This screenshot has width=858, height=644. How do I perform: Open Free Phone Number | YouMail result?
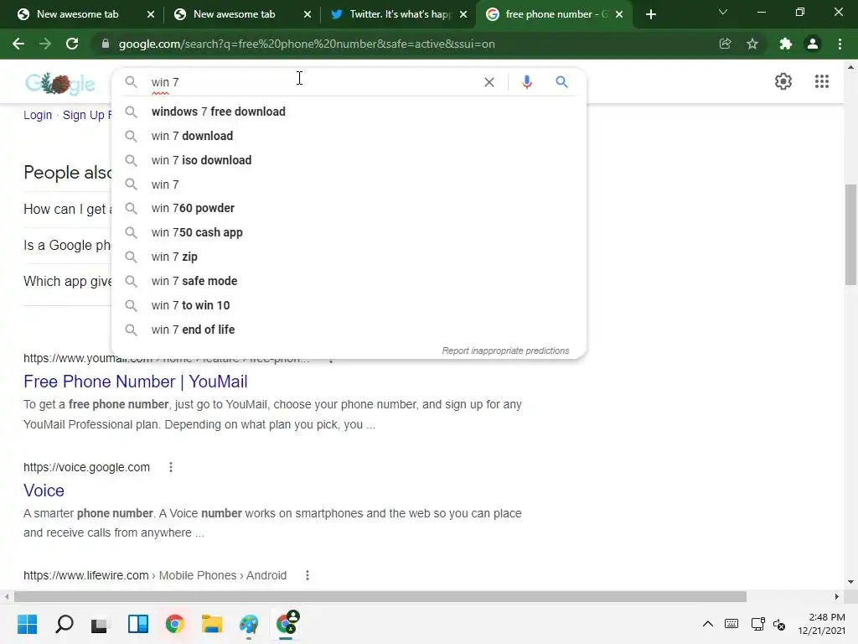pyautogui.click(x=136, y=382)
